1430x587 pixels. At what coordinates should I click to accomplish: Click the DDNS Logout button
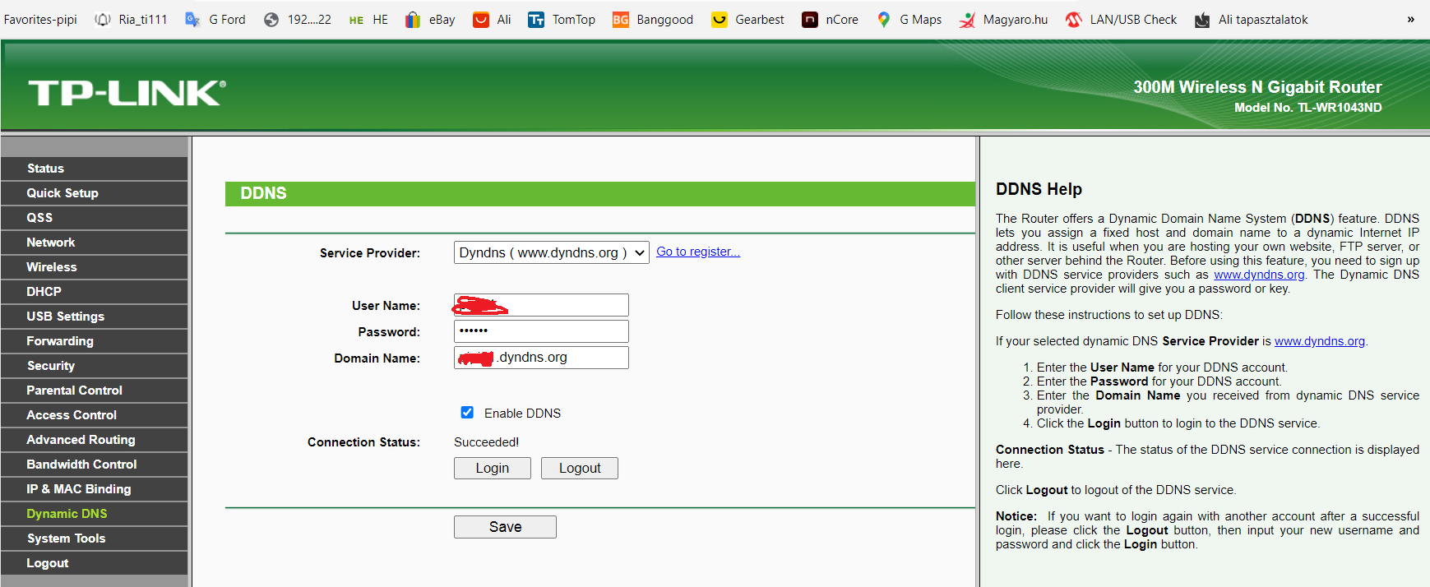(x=580, y=468)
